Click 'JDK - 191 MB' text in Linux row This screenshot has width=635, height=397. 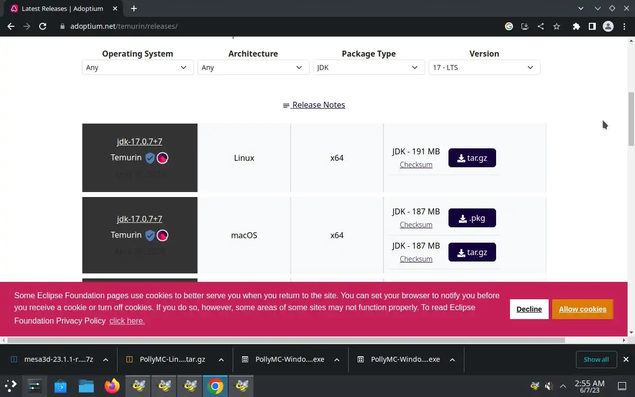pyautogui.click(x=416, y=151)
